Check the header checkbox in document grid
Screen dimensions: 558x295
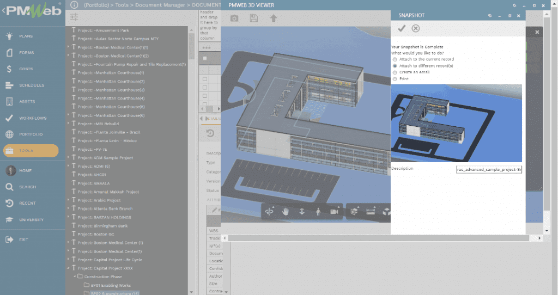205,58
